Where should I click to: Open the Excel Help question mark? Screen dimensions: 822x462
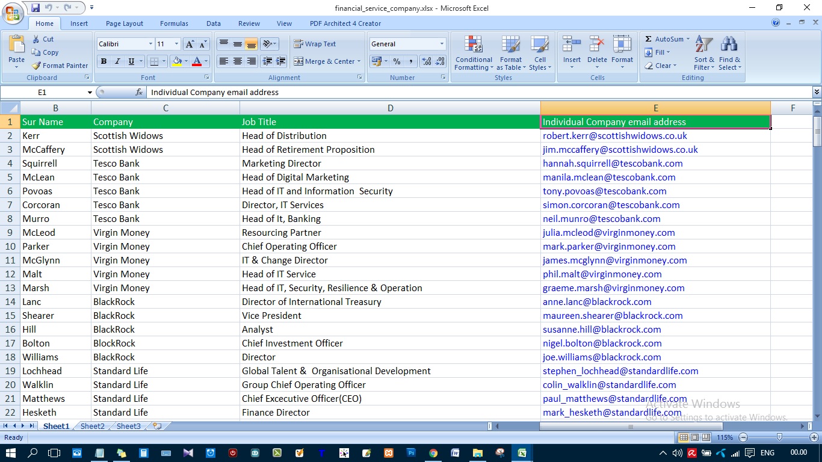point(776,23)
